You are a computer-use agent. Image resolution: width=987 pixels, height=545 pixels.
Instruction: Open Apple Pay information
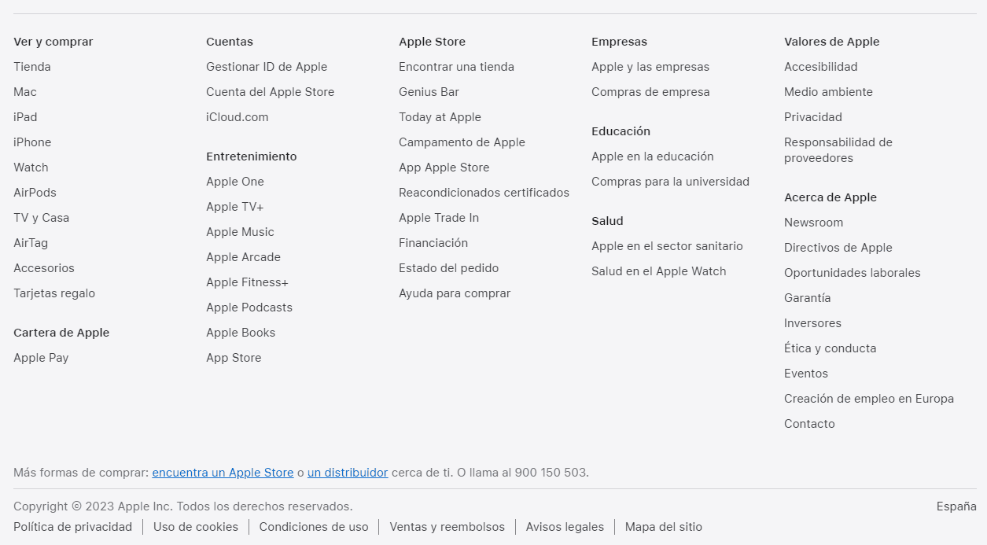coord(40,358)
